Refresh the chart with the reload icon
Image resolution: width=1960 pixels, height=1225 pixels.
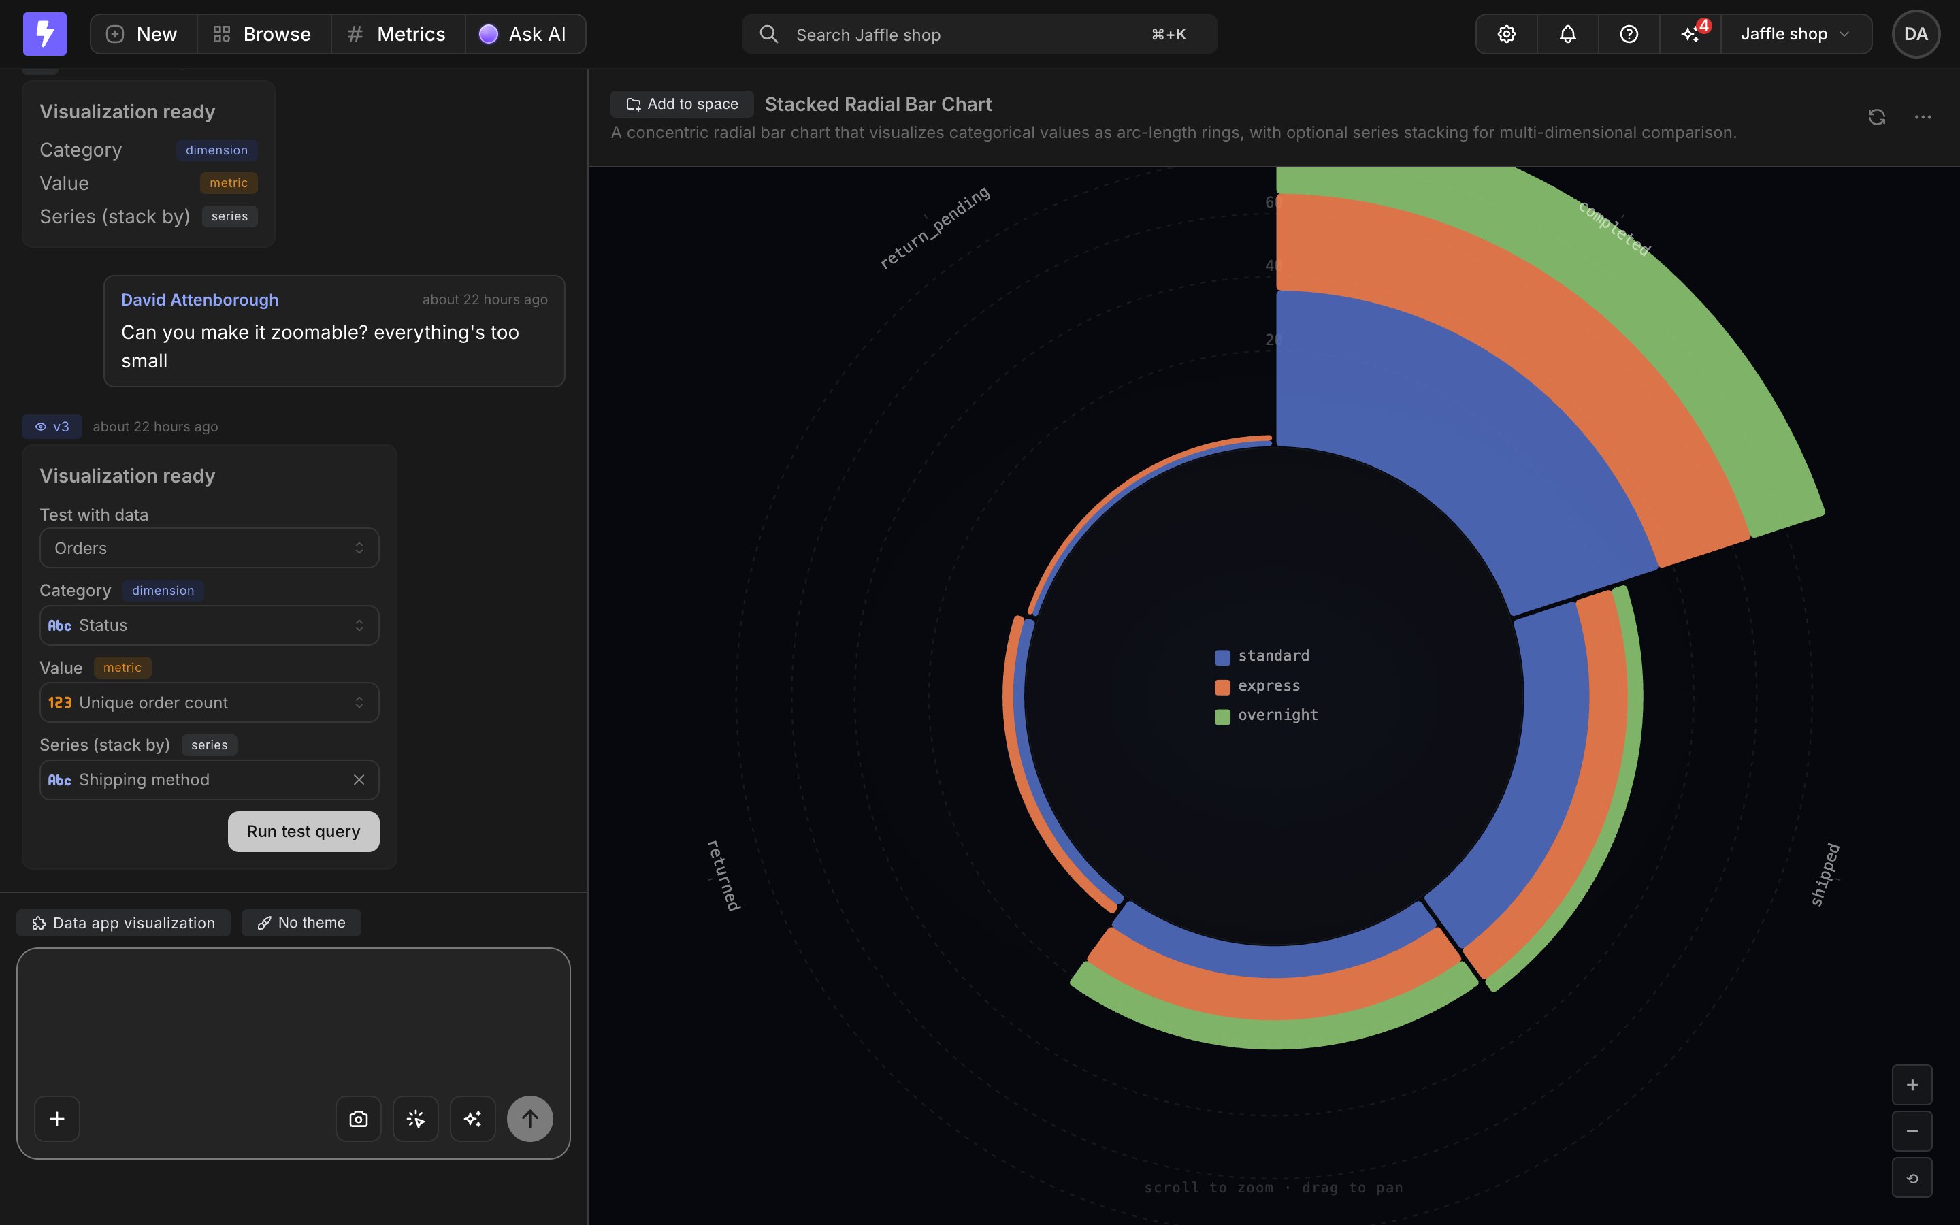(x=1876, y=118)
